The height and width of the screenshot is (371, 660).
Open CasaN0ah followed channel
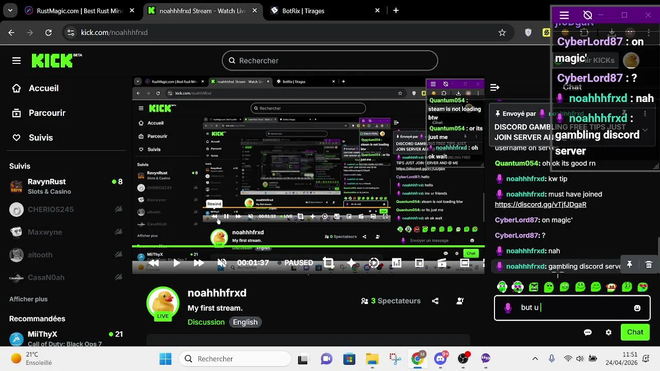(x=65, y=277)
